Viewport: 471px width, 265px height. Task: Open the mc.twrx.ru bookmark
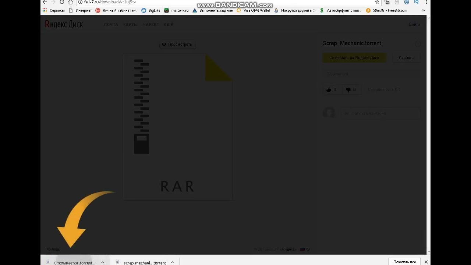pos(176,10)
